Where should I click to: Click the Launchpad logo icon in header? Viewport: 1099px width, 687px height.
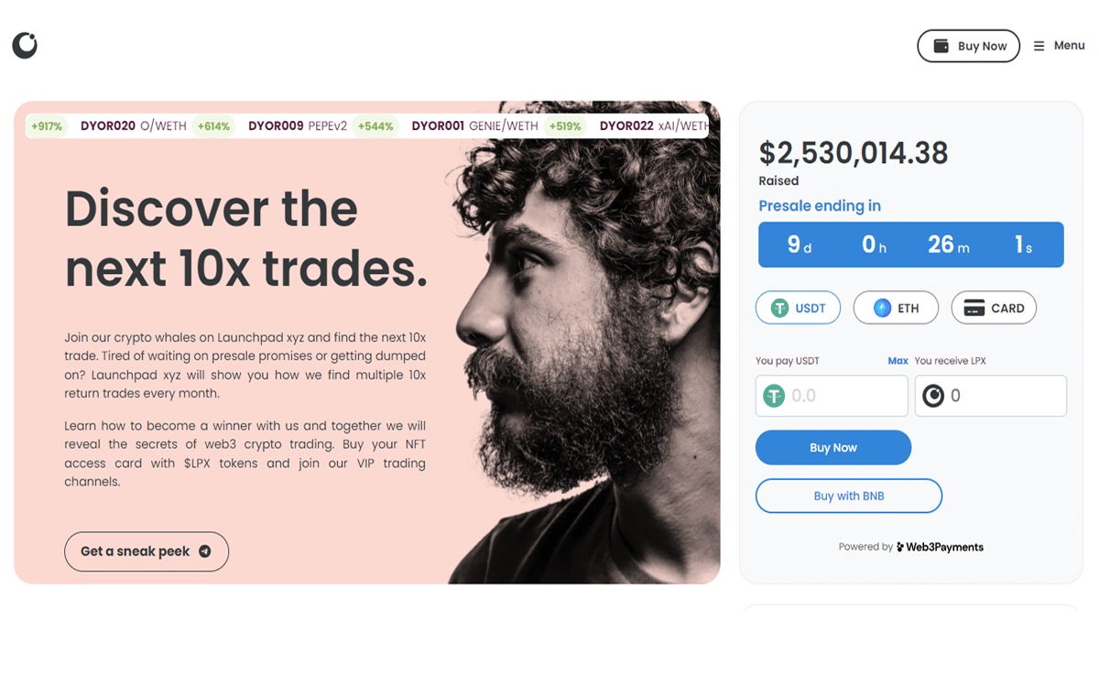pyautogui.click(x=25, y=45)
